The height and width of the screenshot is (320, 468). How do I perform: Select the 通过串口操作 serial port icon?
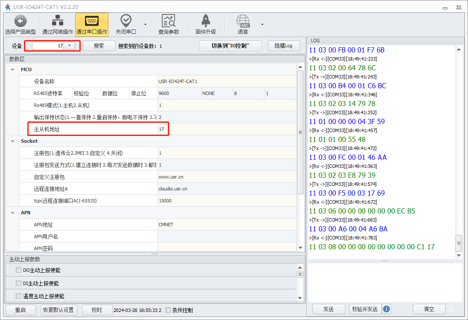coord(91,21)
